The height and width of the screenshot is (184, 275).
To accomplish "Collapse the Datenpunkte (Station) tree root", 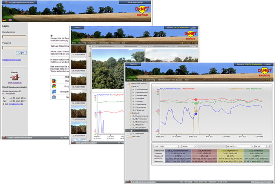I will click(127, 84).
